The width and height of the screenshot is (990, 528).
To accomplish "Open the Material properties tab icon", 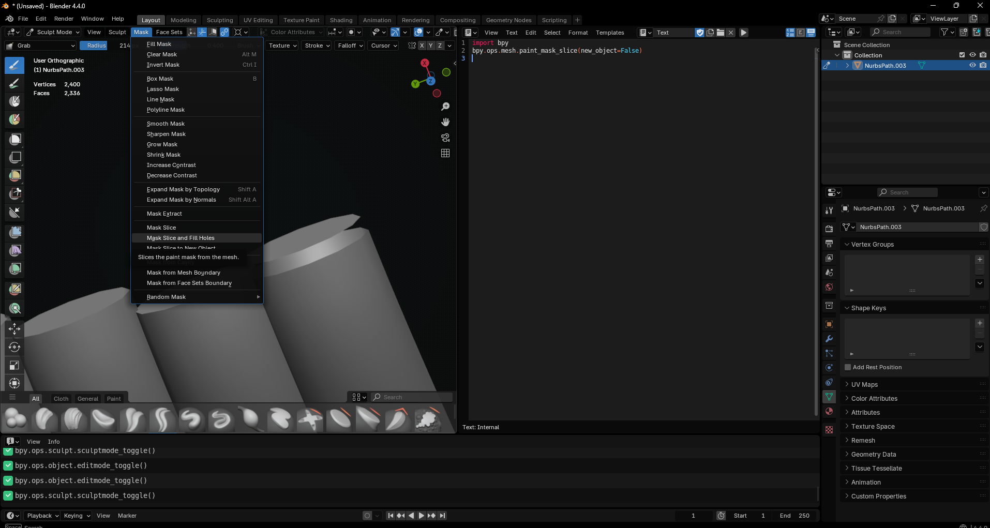I will (829, 412).
